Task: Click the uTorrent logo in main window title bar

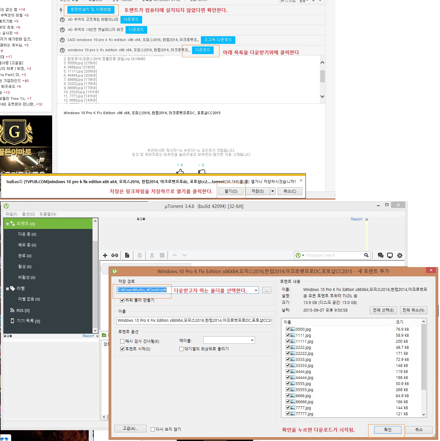Action: pos(6,206)
